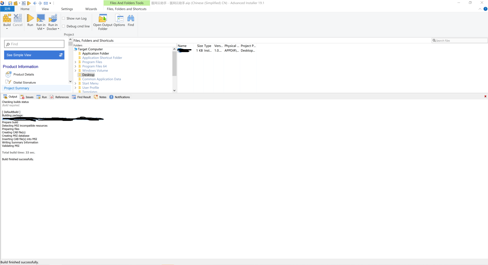Click the Run in Docker icon
This screenshot has width=488, height=265.
pyautogui.click(x=53, y=18)
